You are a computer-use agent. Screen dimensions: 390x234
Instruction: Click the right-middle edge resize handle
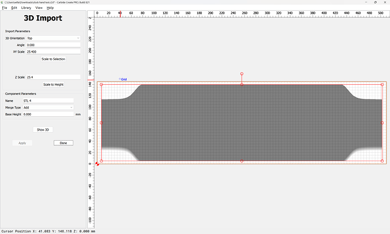click(x=382, y=123)
